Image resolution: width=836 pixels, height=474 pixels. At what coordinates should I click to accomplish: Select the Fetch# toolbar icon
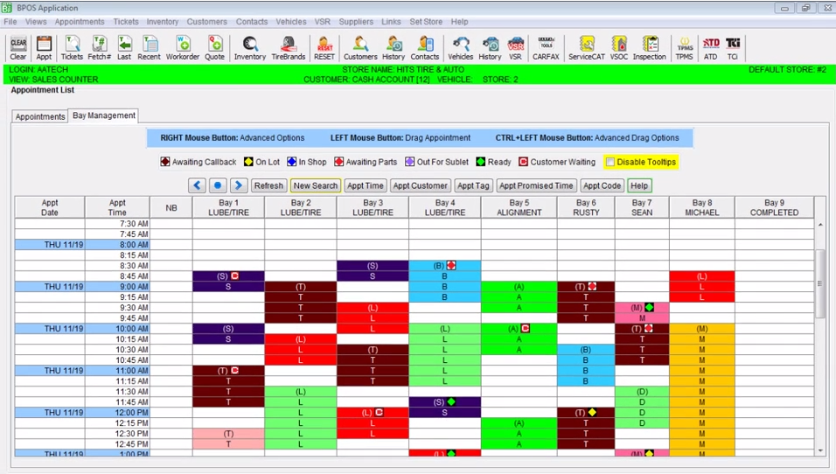click(99, 48)
